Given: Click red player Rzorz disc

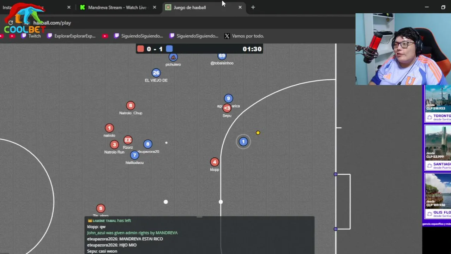Looking at the screenshot, I should click(x=128, y=140).
